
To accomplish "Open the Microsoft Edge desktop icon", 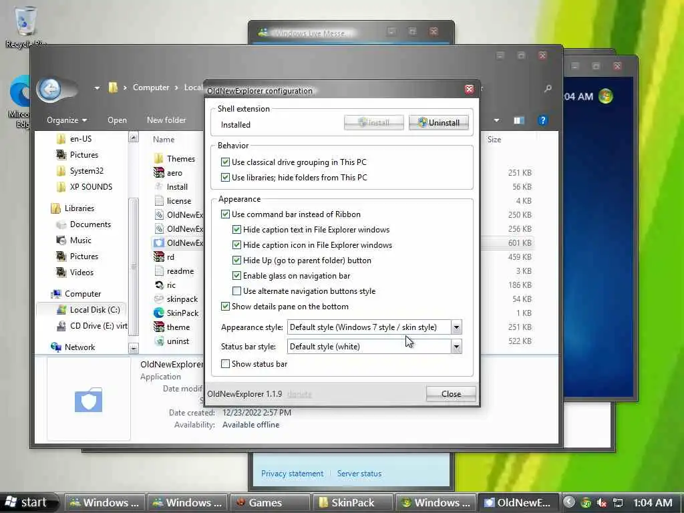I will click(20, 102).
